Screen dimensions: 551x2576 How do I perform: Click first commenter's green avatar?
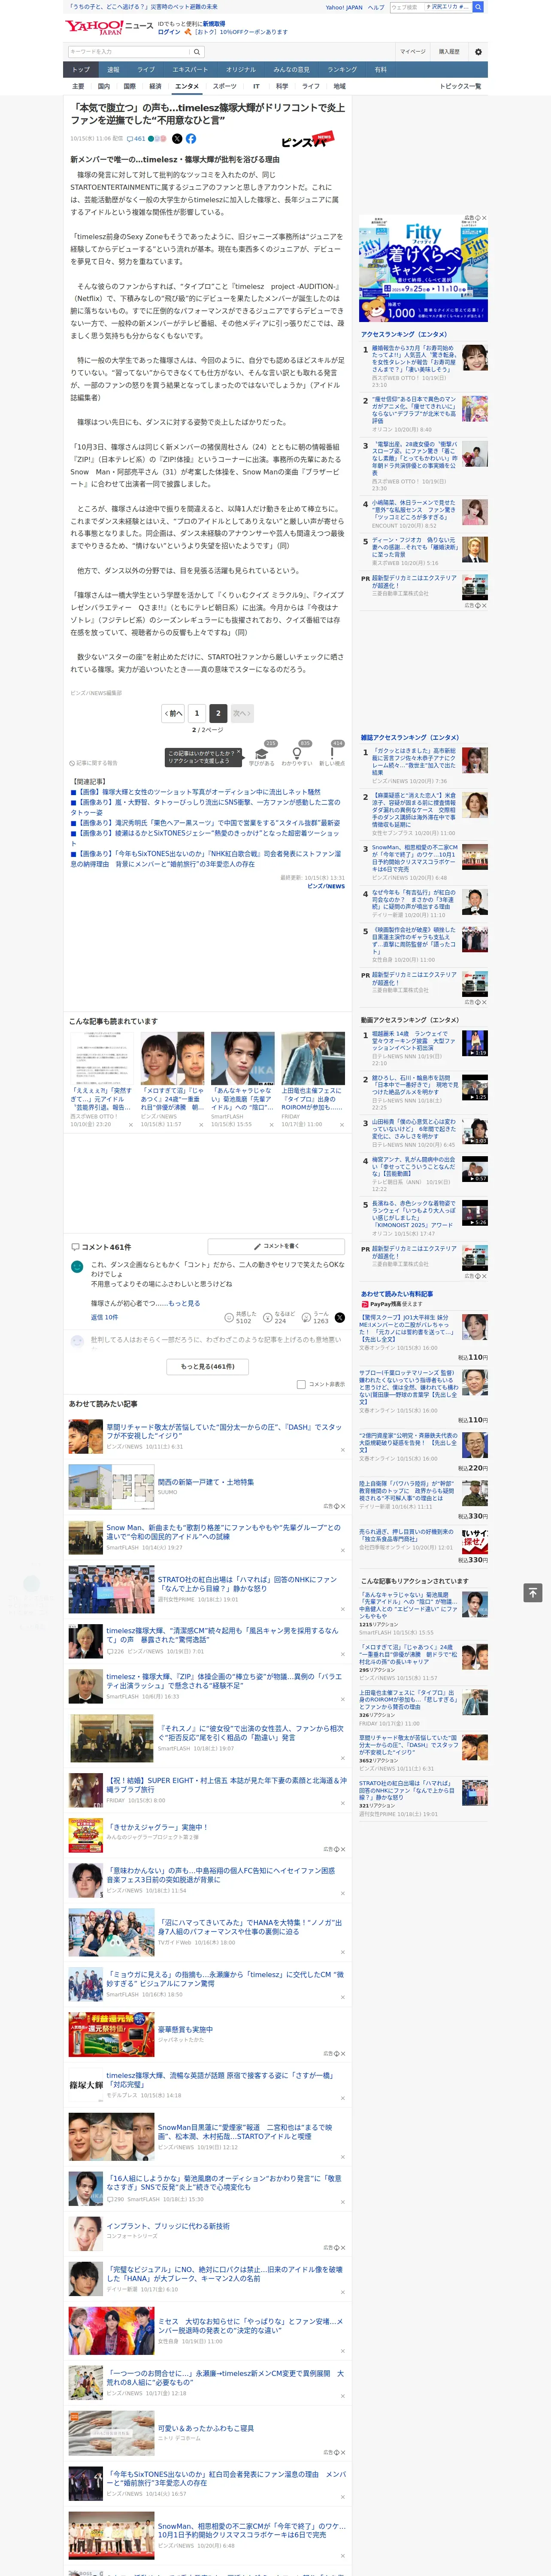point(77,1266)
